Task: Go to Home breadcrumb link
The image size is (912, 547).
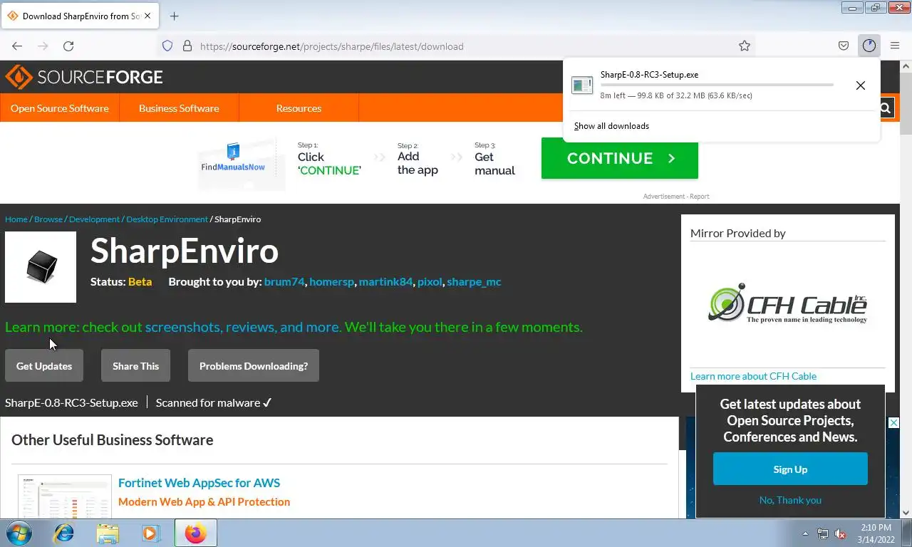Action: tap(16, 219)
